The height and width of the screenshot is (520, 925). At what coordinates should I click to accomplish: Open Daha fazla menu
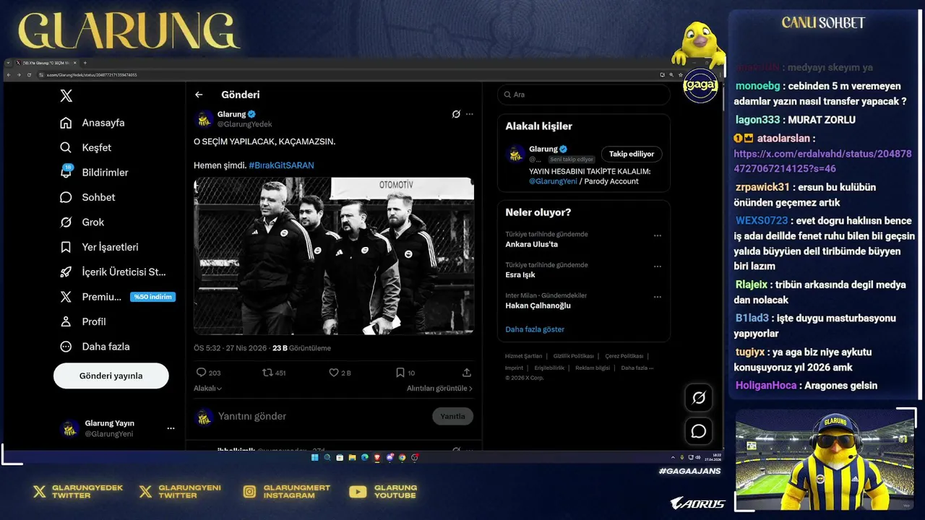95,347
